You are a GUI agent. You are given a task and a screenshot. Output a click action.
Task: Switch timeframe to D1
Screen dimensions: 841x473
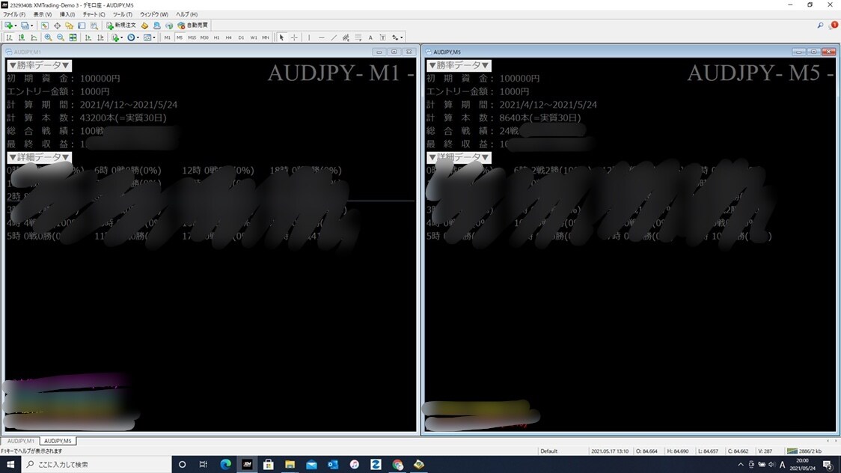click(242, 37)
